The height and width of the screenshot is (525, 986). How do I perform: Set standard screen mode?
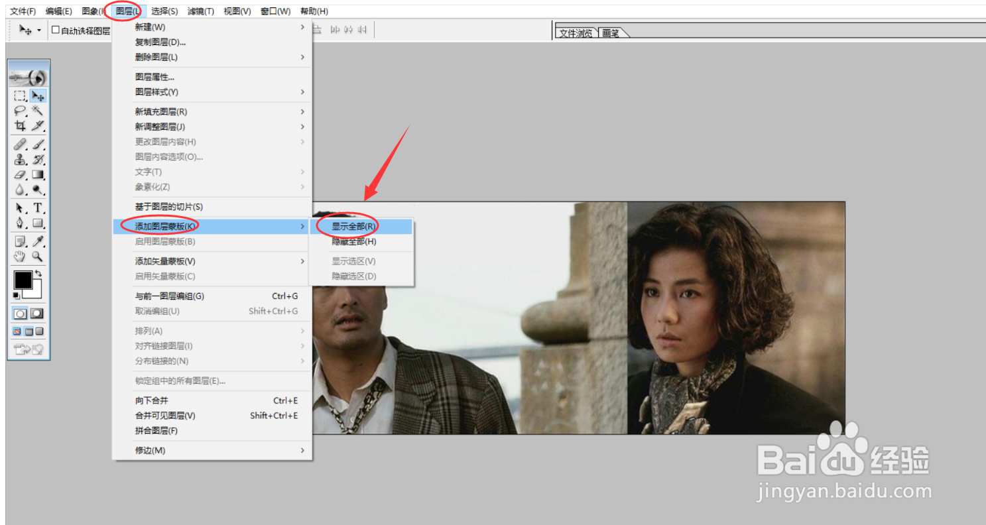point(17,331)
